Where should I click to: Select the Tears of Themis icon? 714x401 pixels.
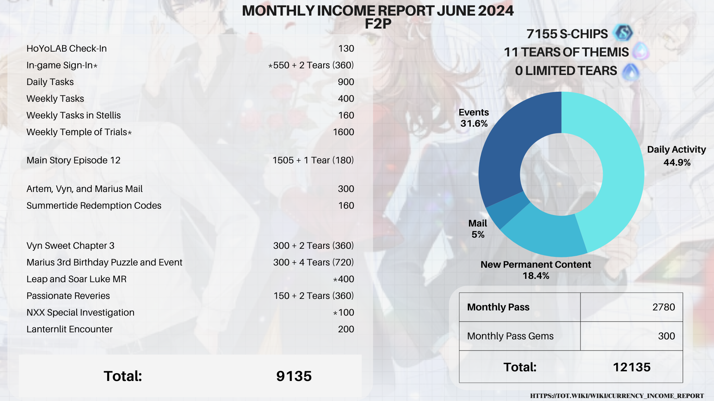(x=641, y=52)
